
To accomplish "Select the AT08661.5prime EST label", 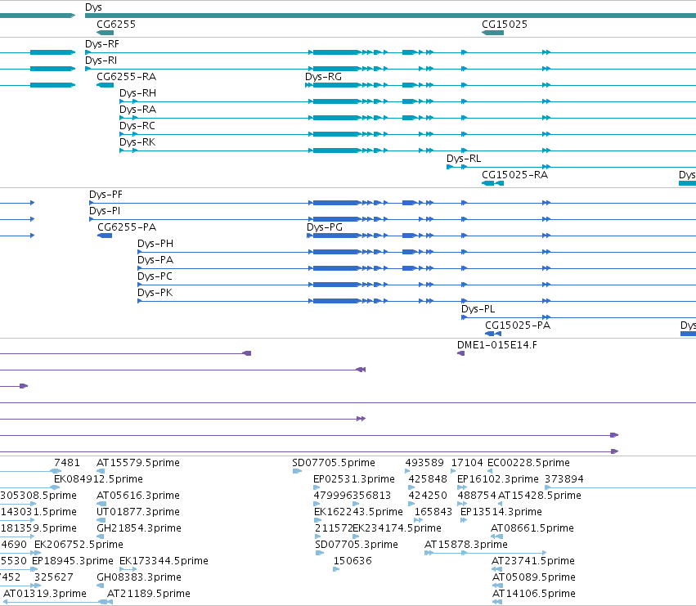I will pyautogui.click(x=532, y=529).
